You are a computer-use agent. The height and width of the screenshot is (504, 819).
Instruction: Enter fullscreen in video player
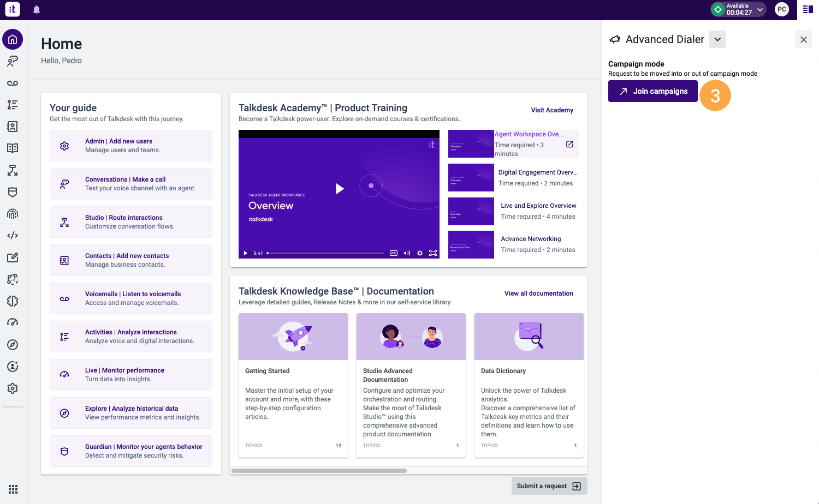point(433,253)
